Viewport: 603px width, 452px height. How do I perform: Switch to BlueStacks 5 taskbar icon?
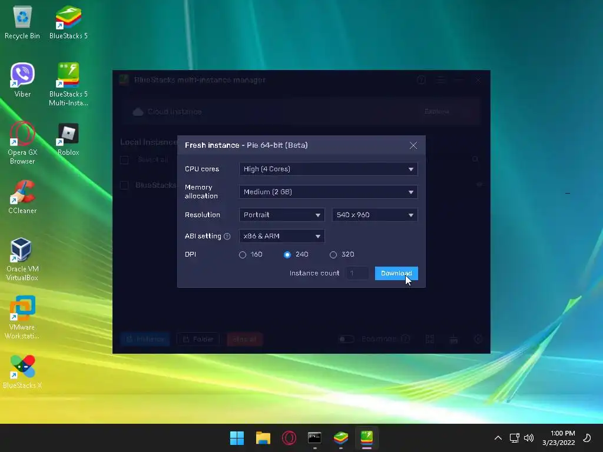(x=341, y=438)
